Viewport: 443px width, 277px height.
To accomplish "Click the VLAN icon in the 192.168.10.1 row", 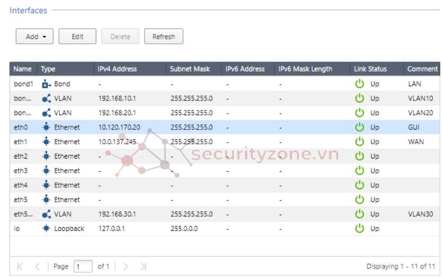I will coord(46,98).
